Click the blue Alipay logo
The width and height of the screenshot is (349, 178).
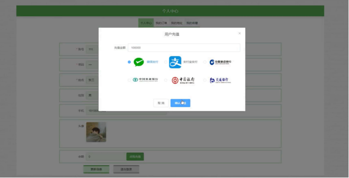[x=175, y=62]
